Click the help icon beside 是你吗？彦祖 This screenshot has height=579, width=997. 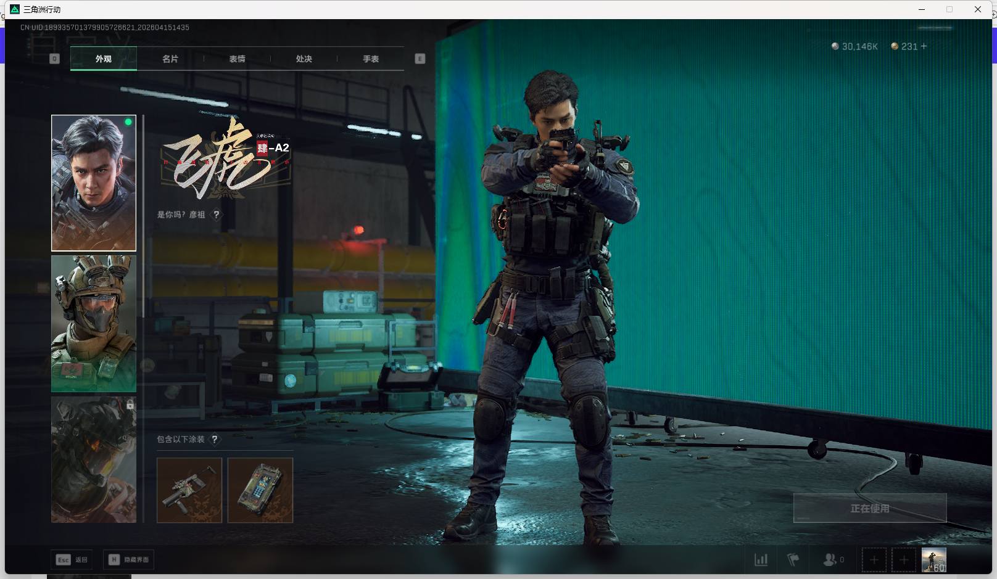tap(216, 215)
